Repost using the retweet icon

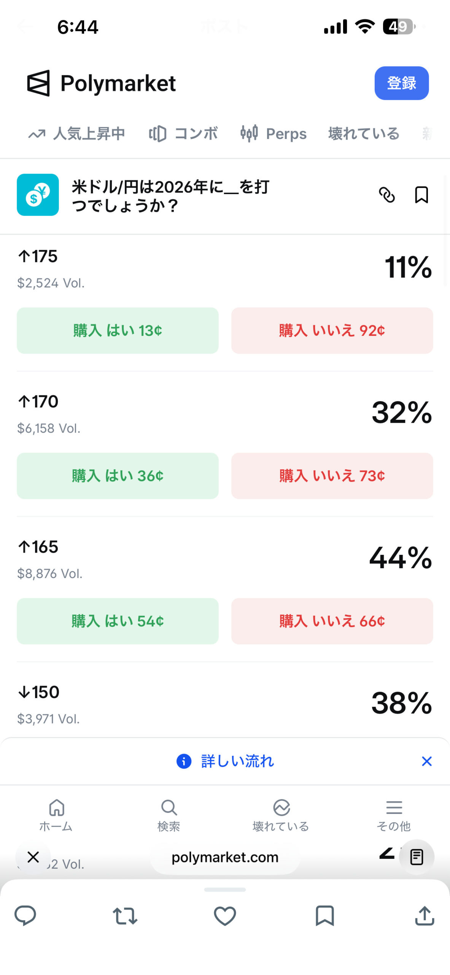125,916
